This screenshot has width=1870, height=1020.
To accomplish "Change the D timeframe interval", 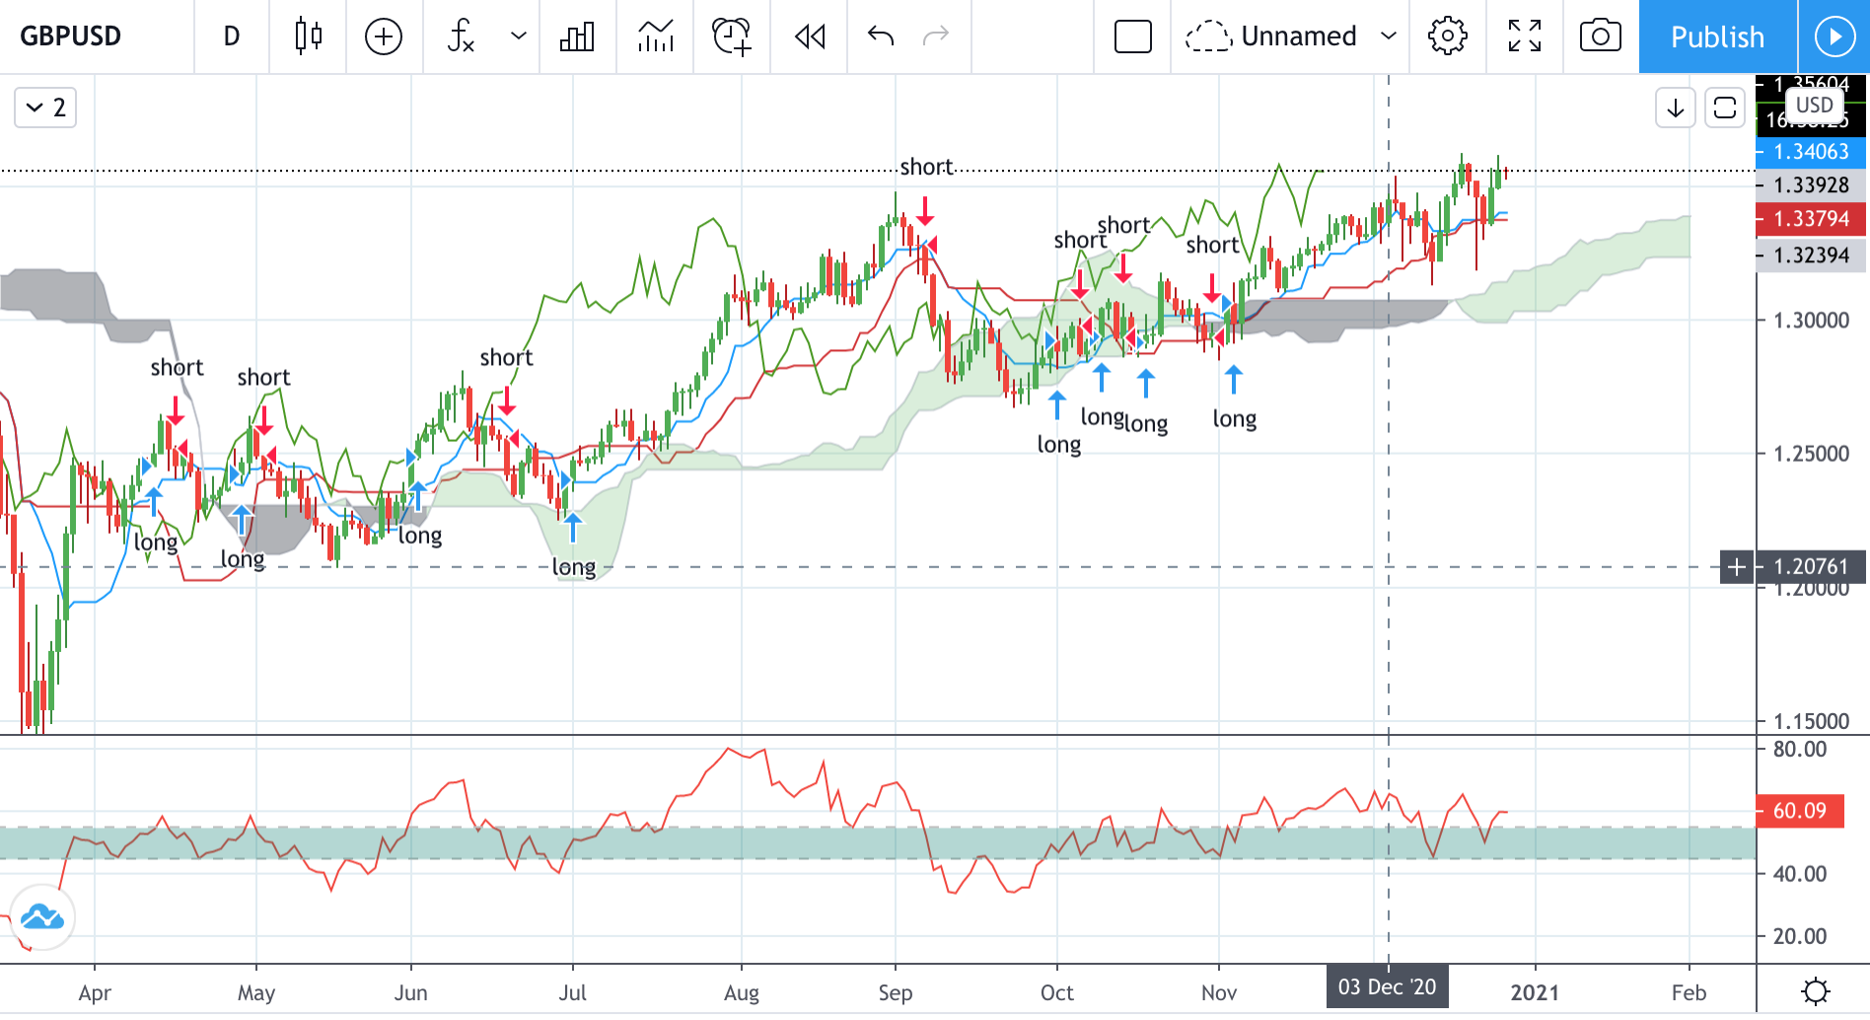I will click(x=232, y=36).
